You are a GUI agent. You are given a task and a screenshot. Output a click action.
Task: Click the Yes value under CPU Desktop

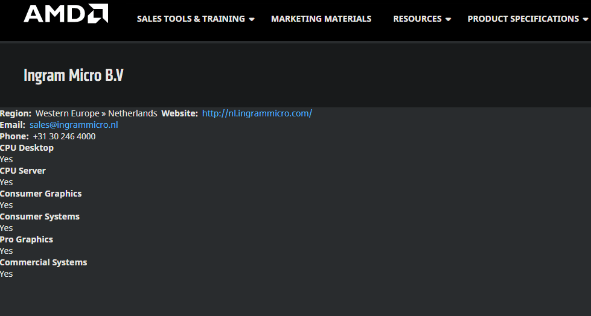(x=7, y=159)
